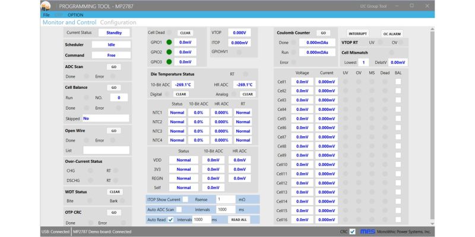Click the WDT Status Bite indicator

[x=90, y=201]
